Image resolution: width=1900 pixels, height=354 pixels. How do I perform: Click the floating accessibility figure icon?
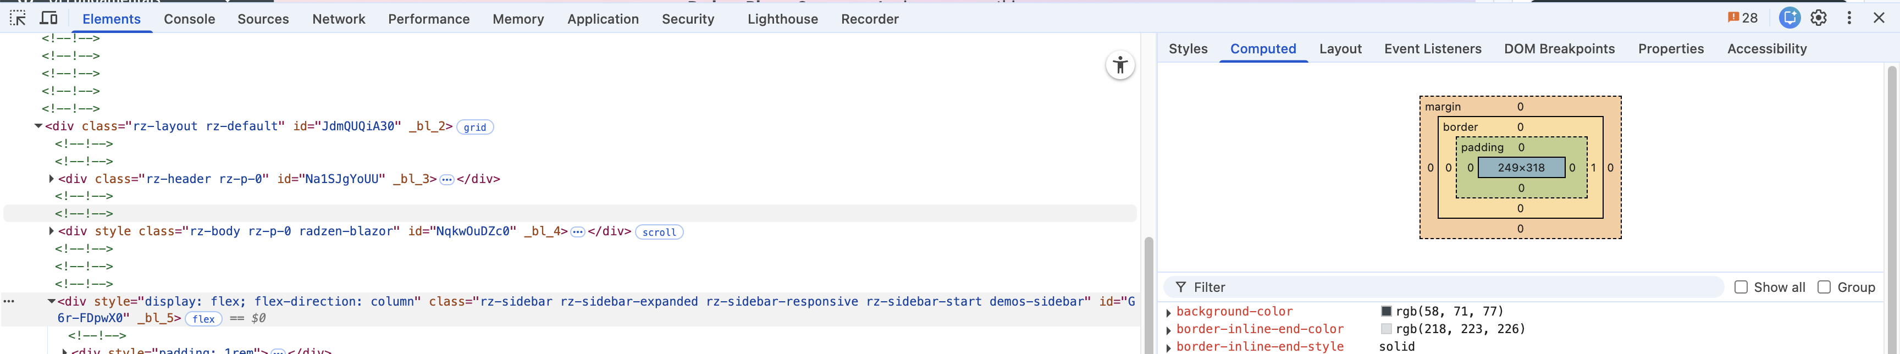tap(1120, 65)
